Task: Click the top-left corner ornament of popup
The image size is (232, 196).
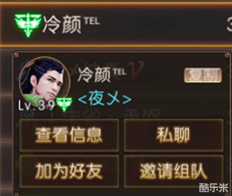Action: (16, 55)
